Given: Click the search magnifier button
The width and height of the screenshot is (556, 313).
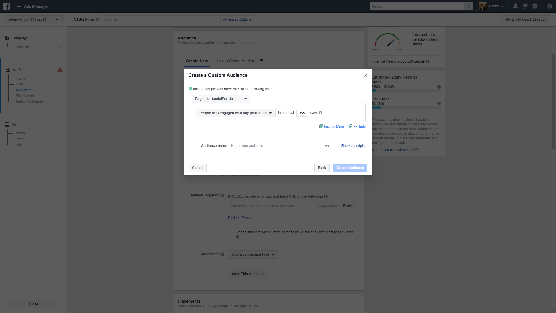Looking at the screenshot, I should tap(469, 6).
